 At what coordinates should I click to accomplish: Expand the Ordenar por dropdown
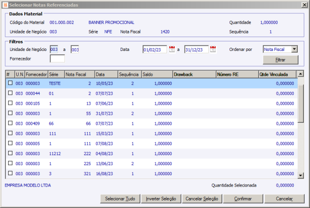pyautogui.click(x=294, y=49)
